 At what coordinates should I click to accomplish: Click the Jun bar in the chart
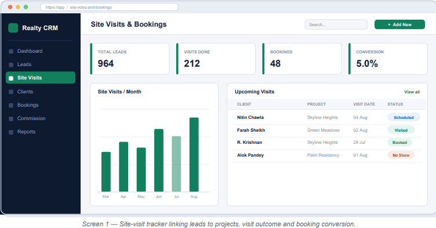point(159,160)
